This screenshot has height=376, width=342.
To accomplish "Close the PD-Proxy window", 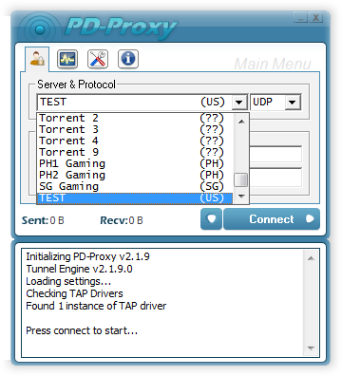I will click(x=315, y=18).
